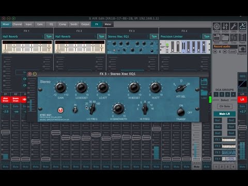
Task: Click the LO BOOST knob
Action: tap(82, 87)
